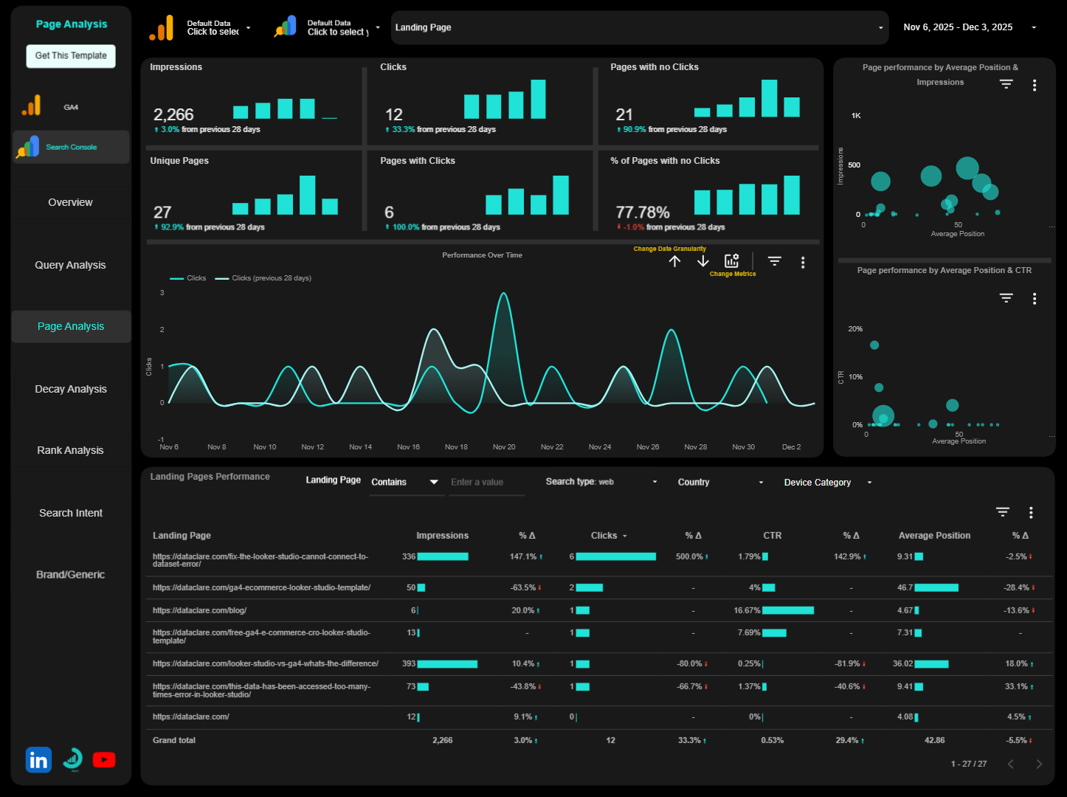Screen dimensions: 1067x797
Task: Click the Get This Template button
Action: (70, 55)
